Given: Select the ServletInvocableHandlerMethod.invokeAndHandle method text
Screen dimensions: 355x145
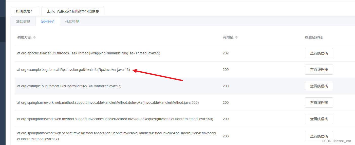Looking at the screenshot, I should (x=117, y=136).
